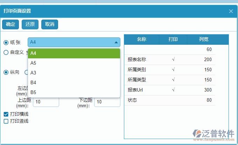
Task: Choose A5 from the paper list
Action: tap(74, 63)
